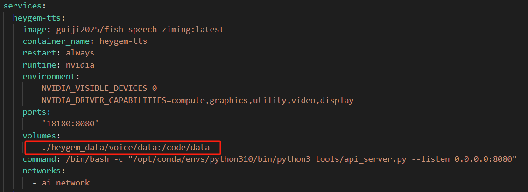Click the 'services:' key on the first line
Screen dimensions: 528x192
click(21, 6)
